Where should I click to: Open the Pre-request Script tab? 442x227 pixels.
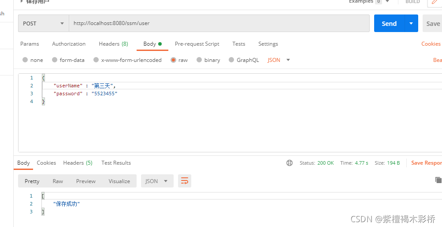[x=197, y=44]
